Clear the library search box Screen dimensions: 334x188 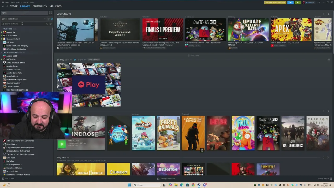47,24
